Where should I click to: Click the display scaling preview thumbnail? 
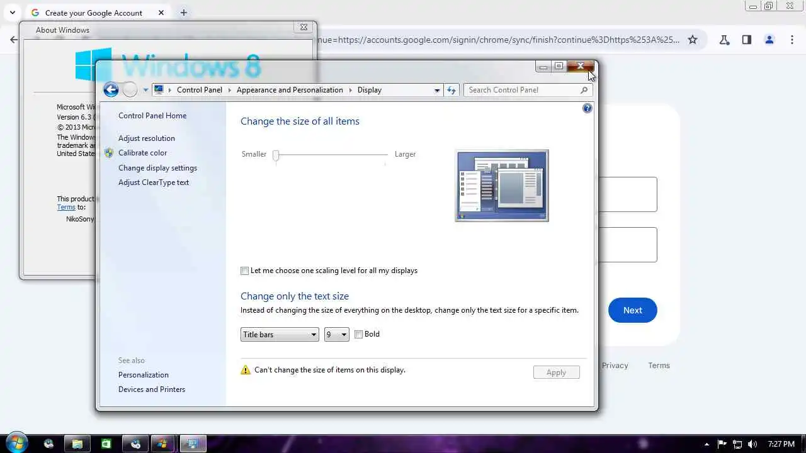502,186
